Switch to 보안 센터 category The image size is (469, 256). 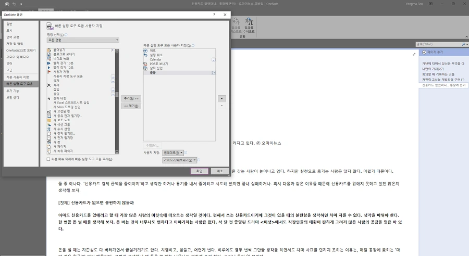(21, 97)
